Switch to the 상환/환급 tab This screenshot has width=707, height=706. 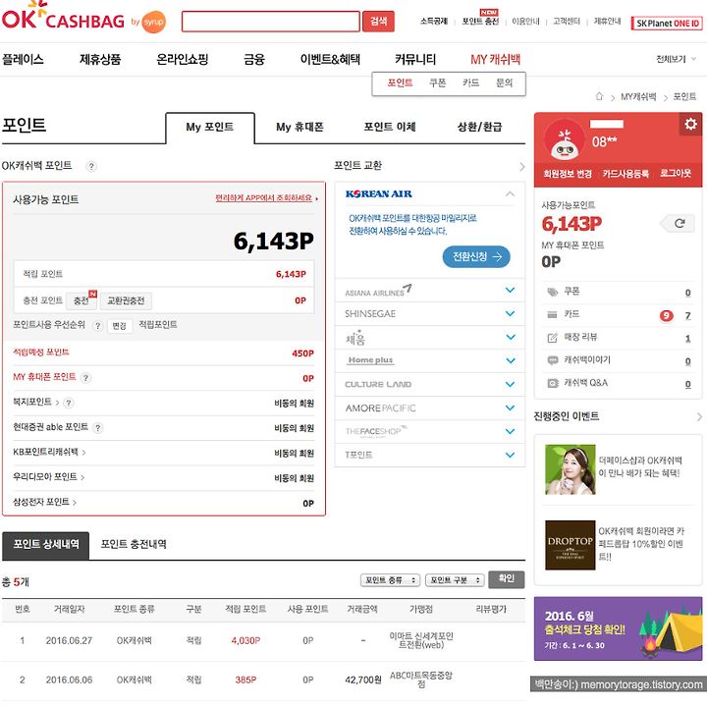[479, 127]
